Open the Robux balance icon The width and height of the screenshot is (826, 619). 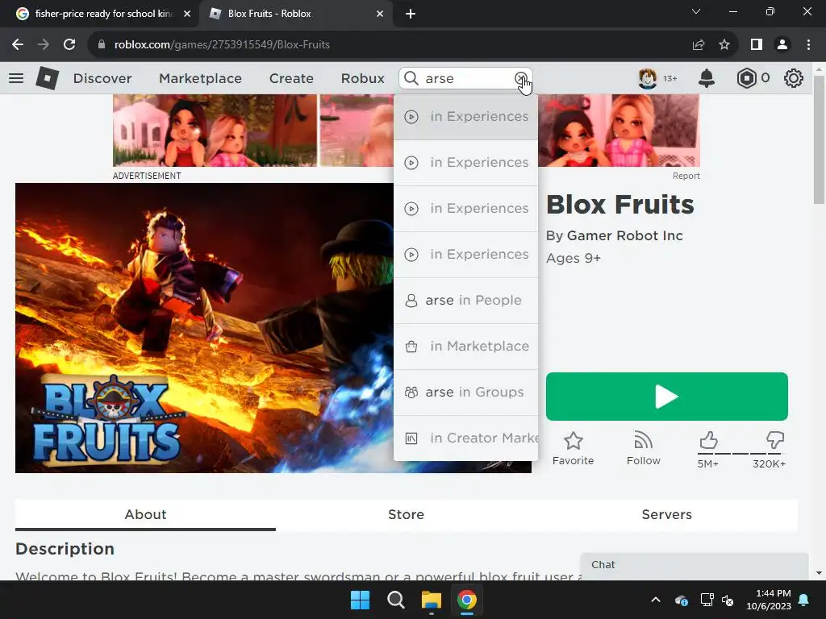(x=746, y=78)
